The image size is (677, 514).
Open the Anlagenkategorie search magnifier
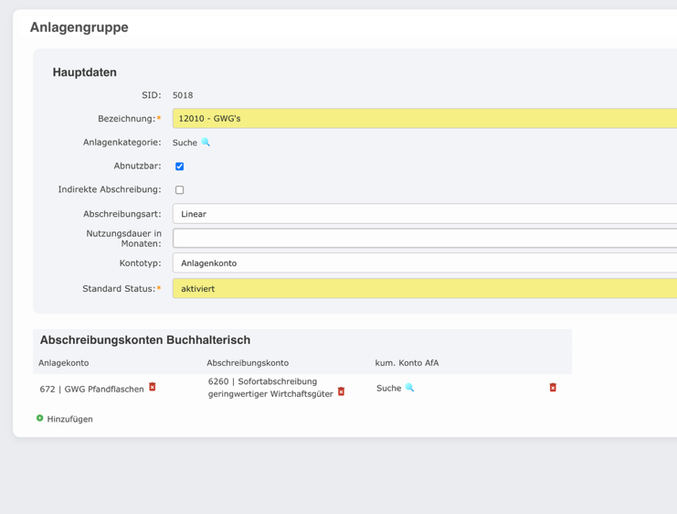pos(206,142)
